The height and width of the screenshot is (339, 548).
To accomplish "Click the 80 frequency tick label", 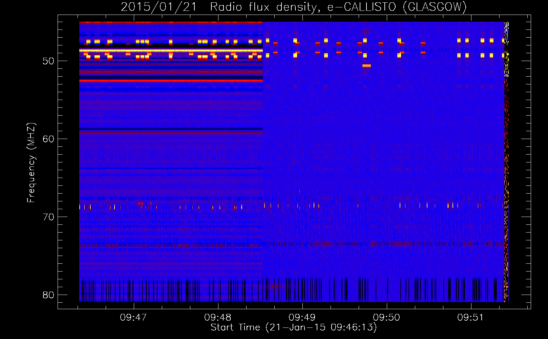I will click(x=48, y=295).
